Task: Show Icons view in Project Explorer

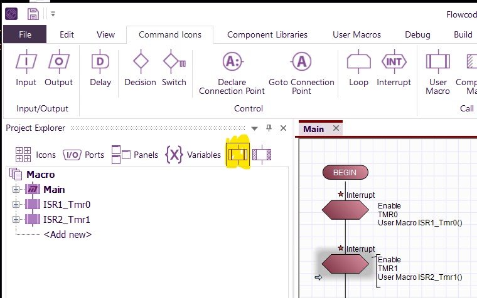Action: [35, 155]
